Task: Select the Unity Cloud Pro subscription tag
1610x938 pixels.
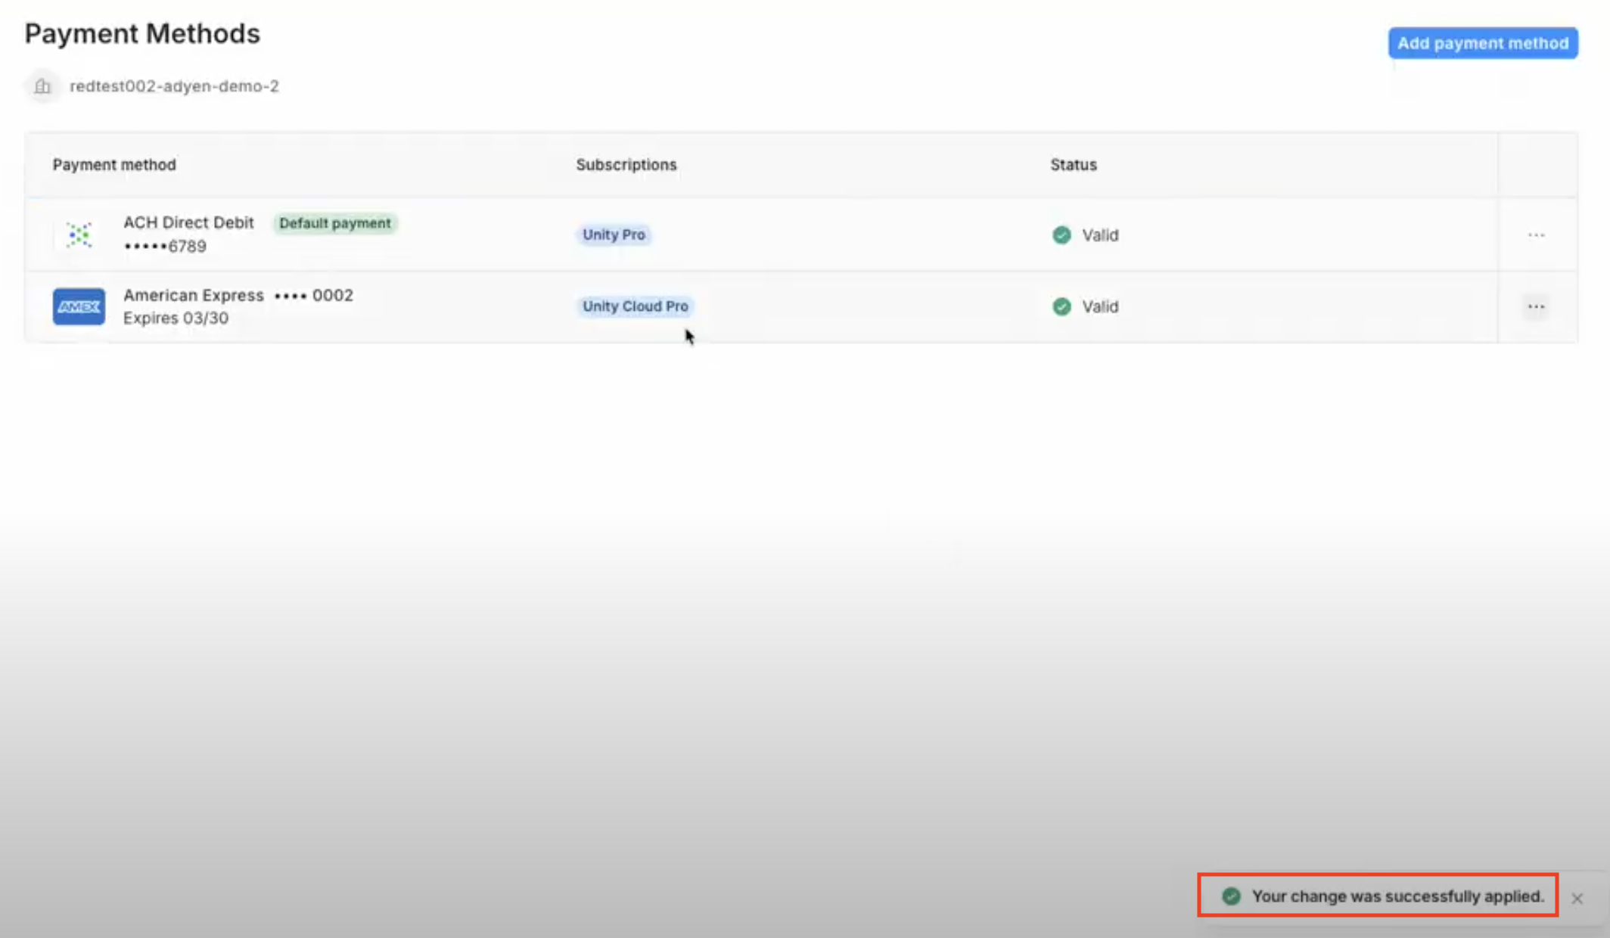Action: pos(635,306)
